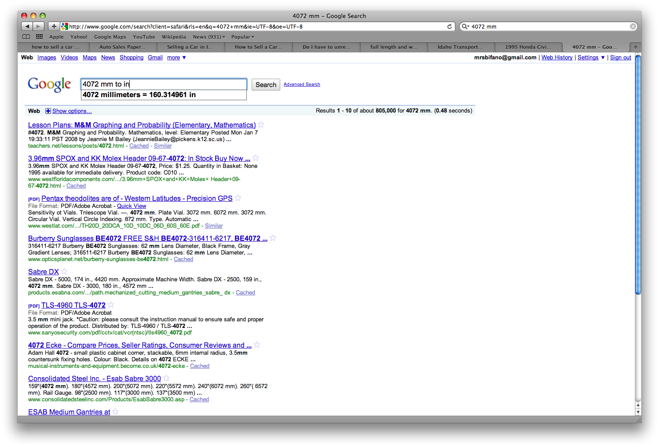Viewport: 659px width, 447px height.
Task: Star the M&M Graphing lesson plan result
Action: click(261, 124)
